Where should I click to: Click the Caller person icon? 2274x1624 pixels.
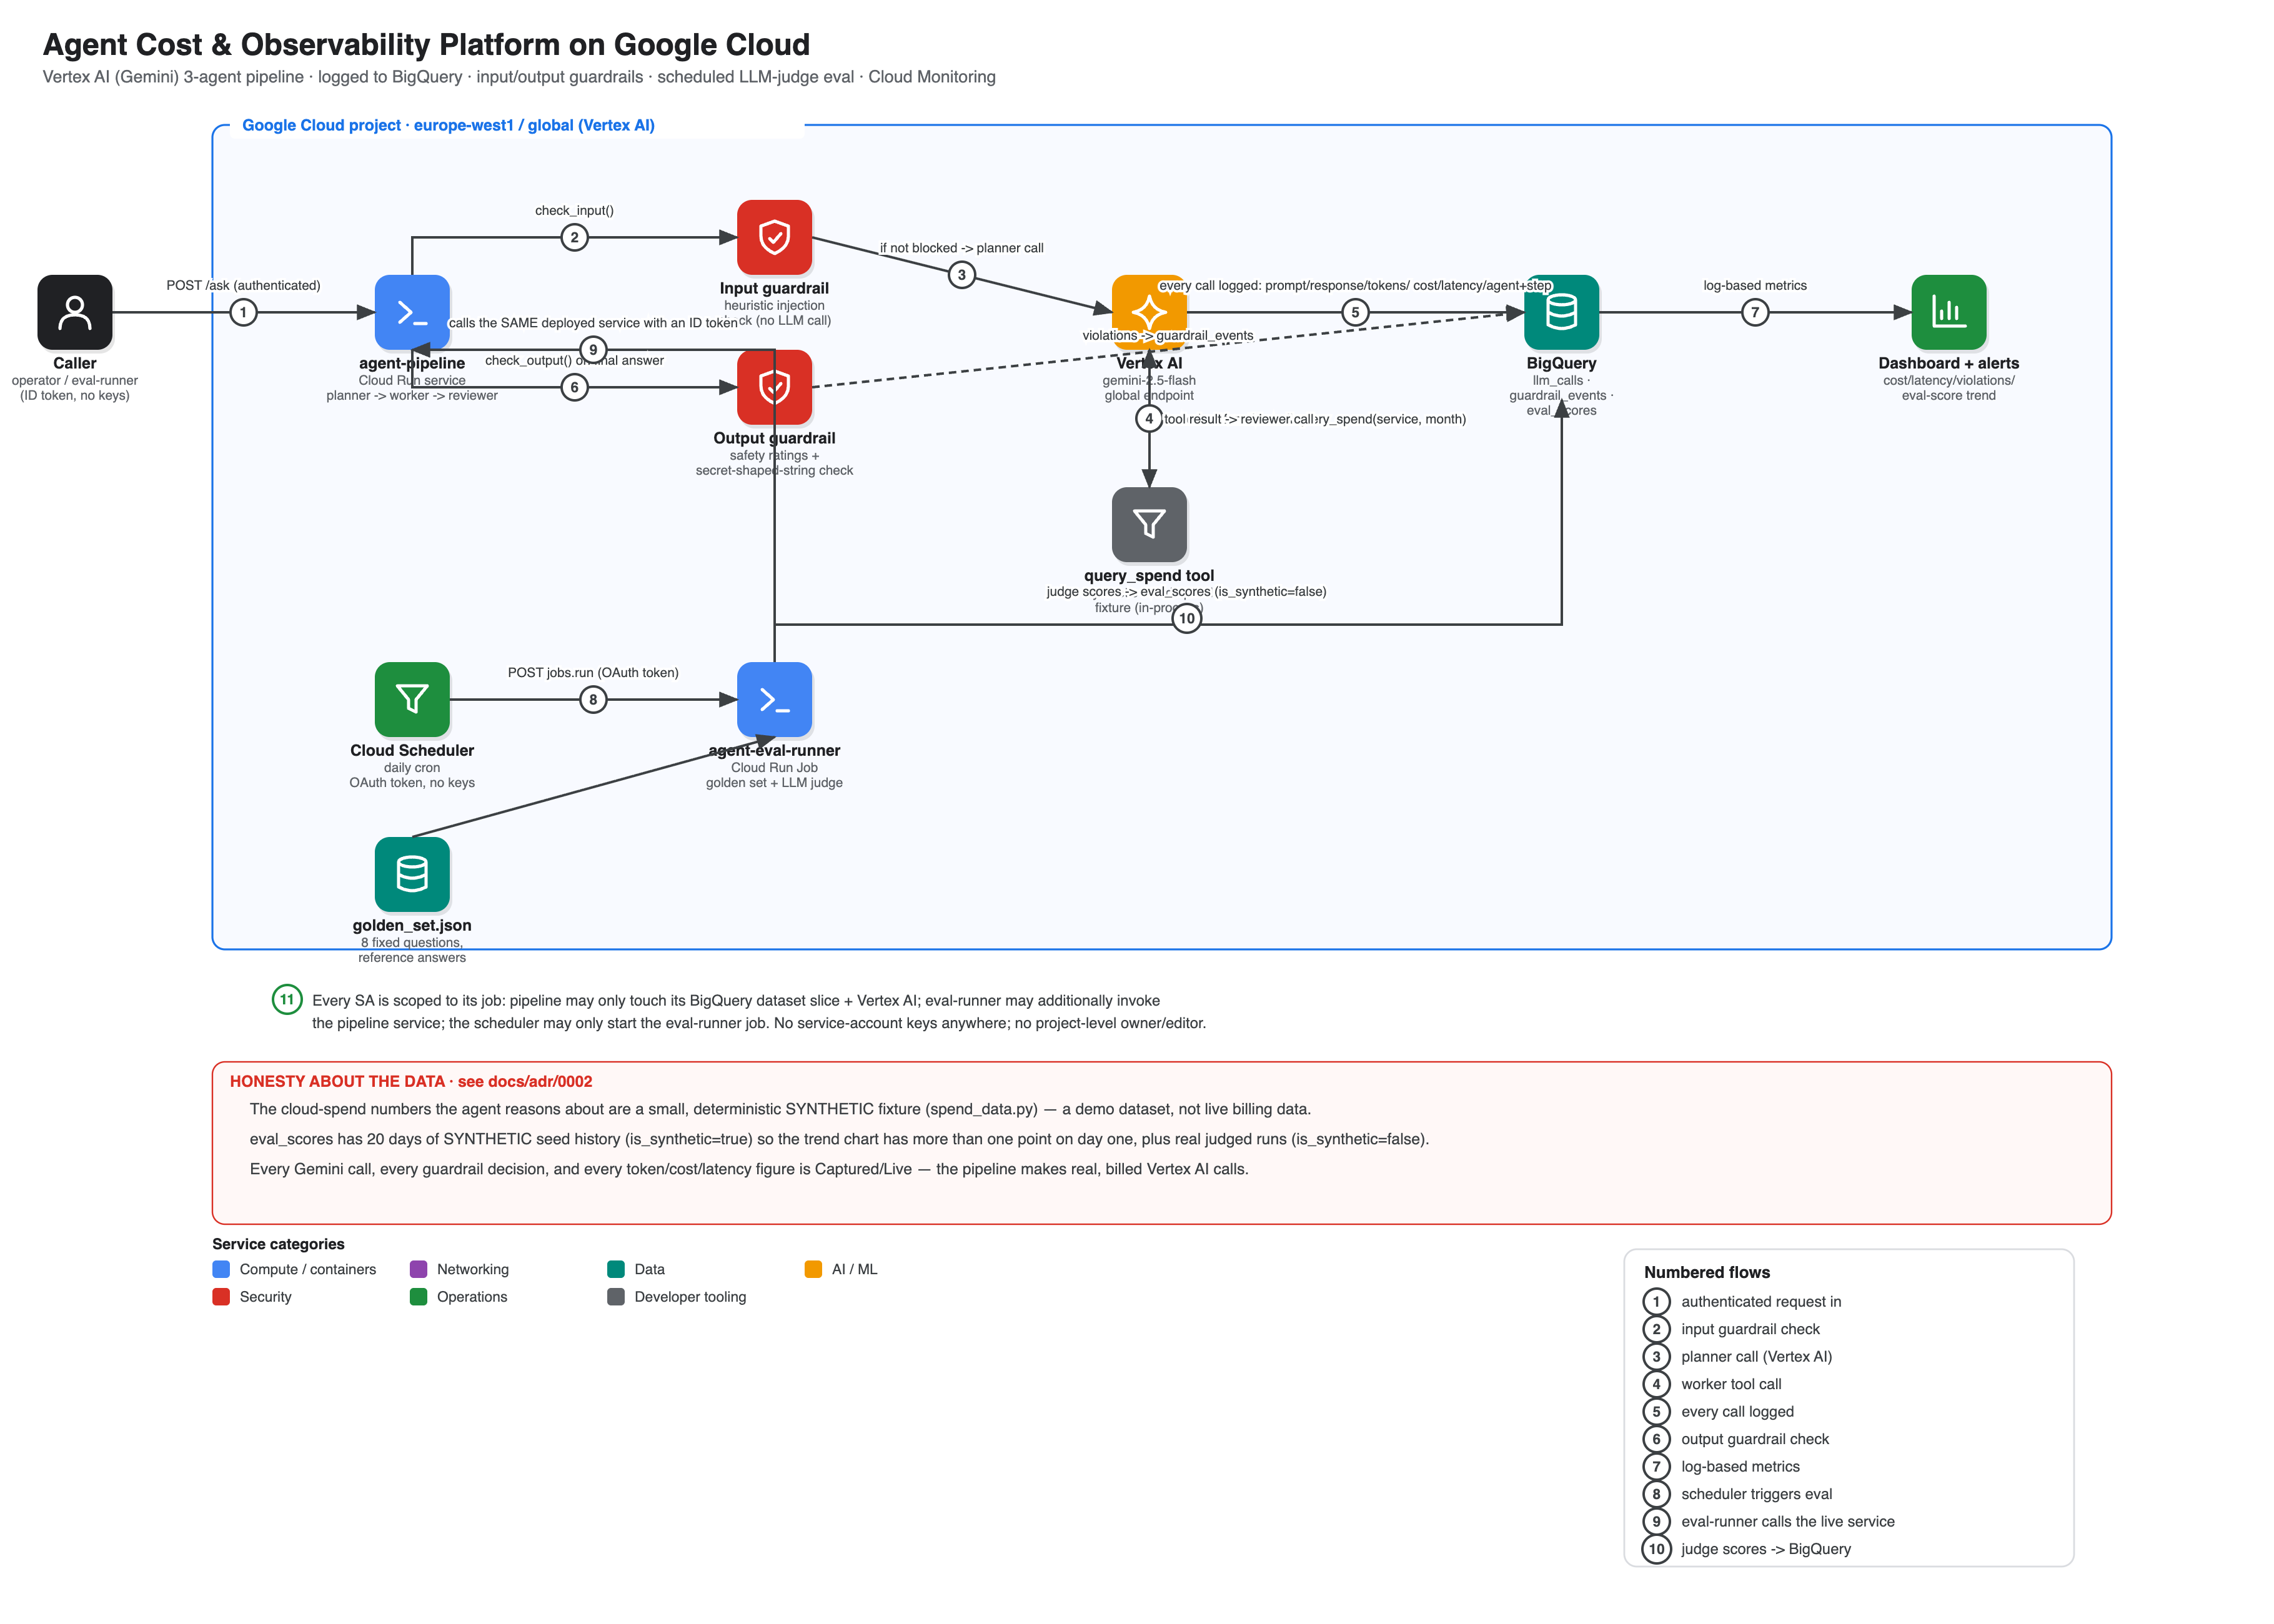tap(75, 312)
